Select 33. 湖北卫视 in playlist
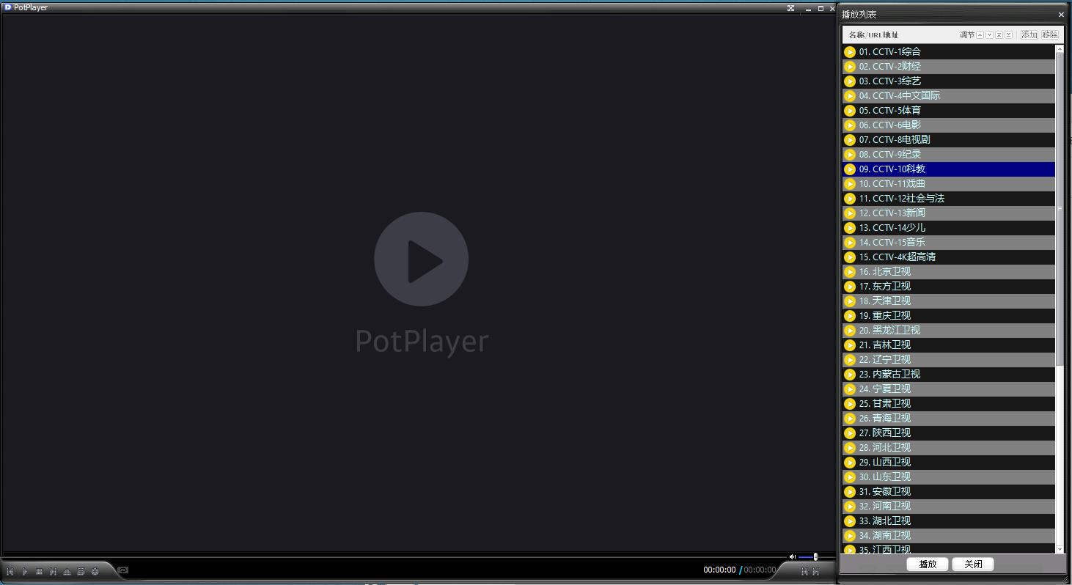The height and width of the screenshot is (585, 1072). [949, 521]
